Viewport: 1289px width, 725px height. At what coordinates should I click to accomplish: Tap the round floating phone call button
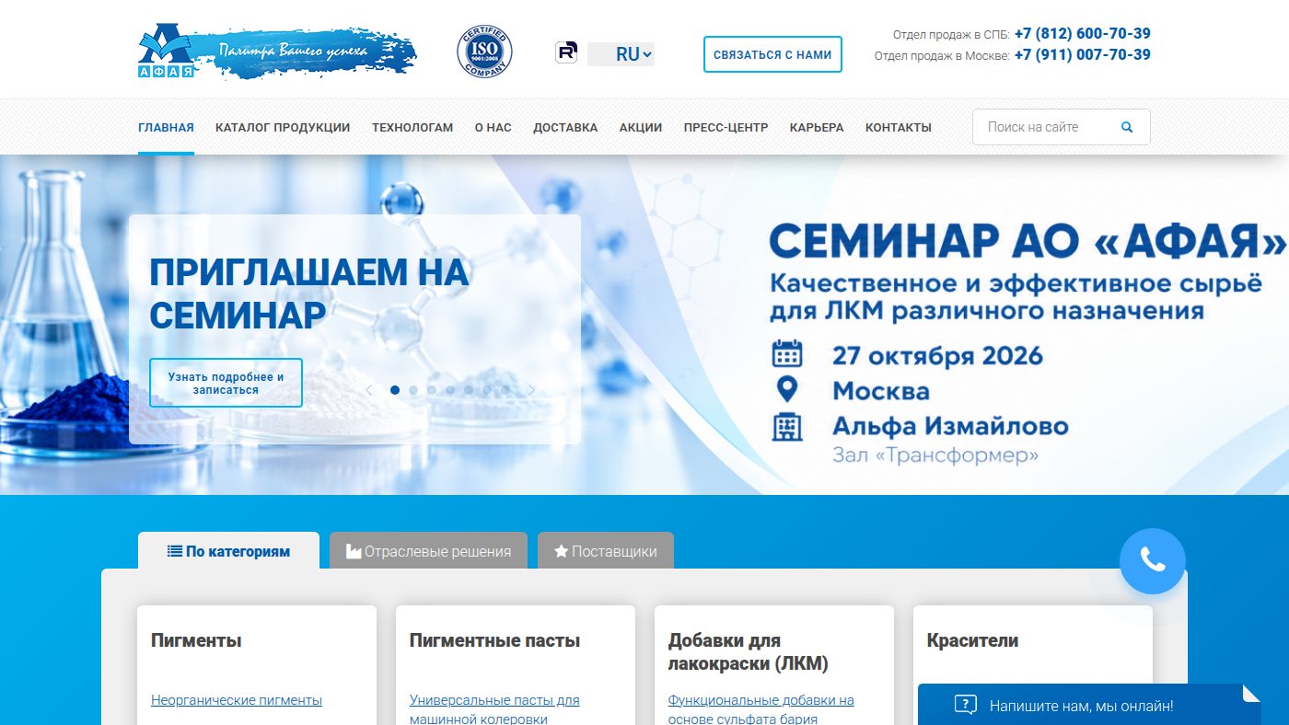(1153, 561)
